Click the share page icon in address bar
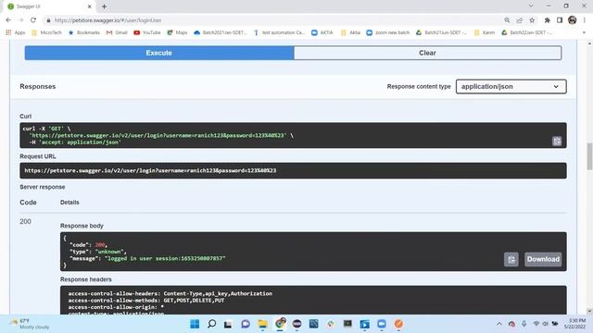This screenshot has width=593, height=333. [519, 20]
